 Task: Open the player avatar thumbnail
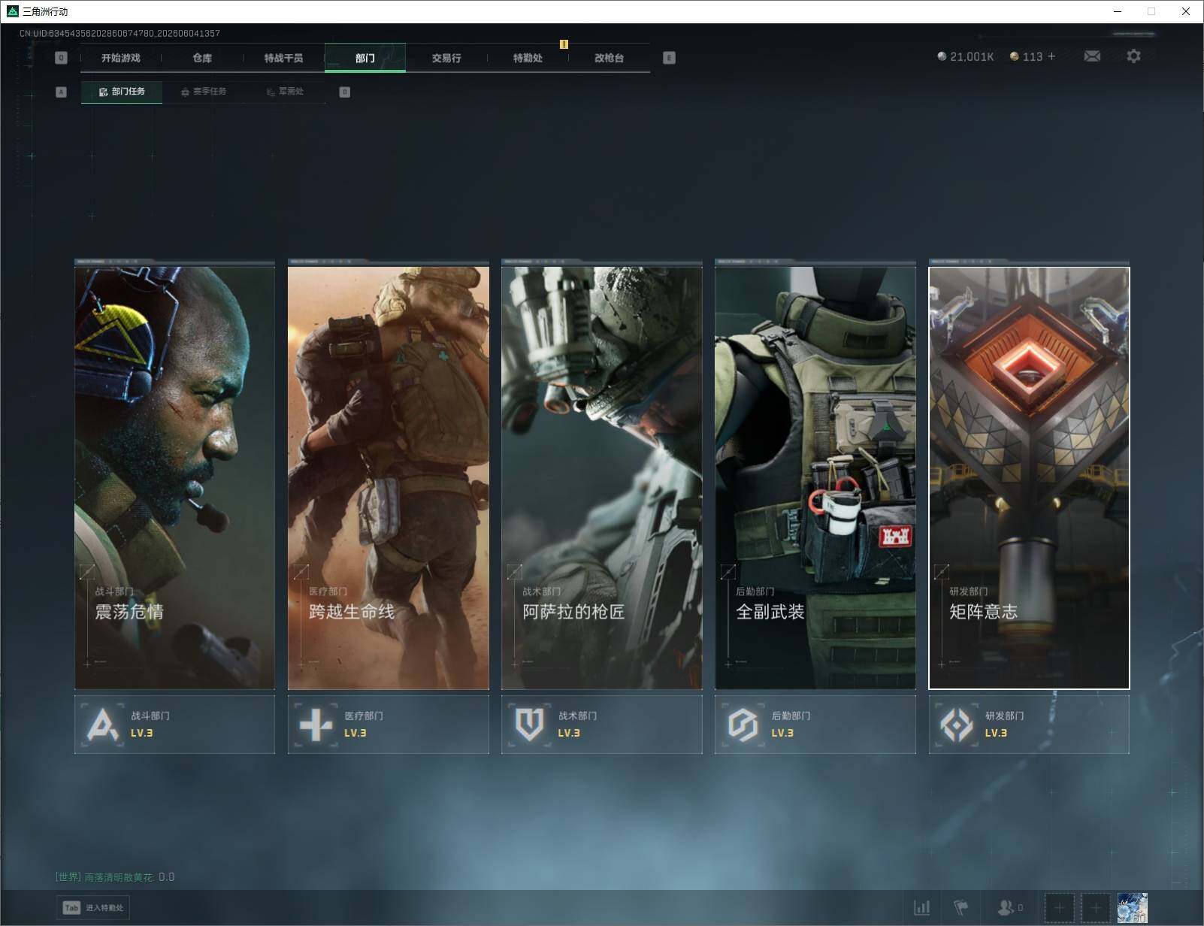click(x=1133, y=908)
